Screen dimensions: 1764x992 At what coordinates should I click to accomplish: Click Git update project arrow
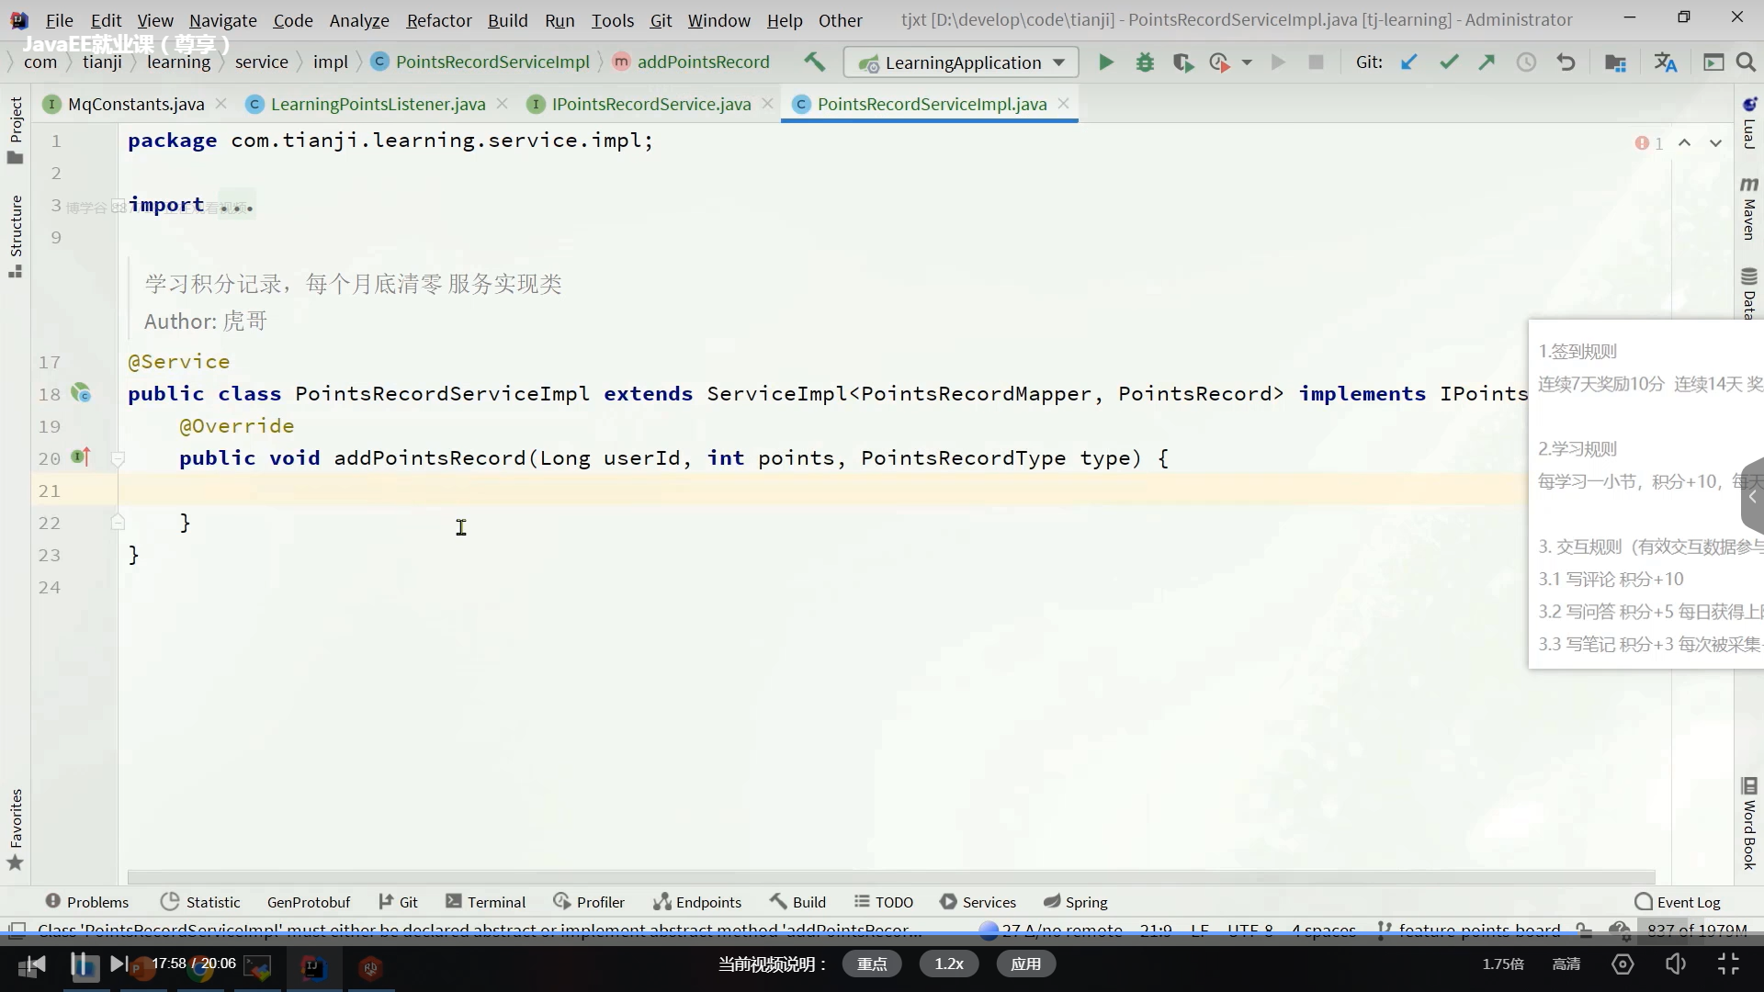click(1408, 62)
